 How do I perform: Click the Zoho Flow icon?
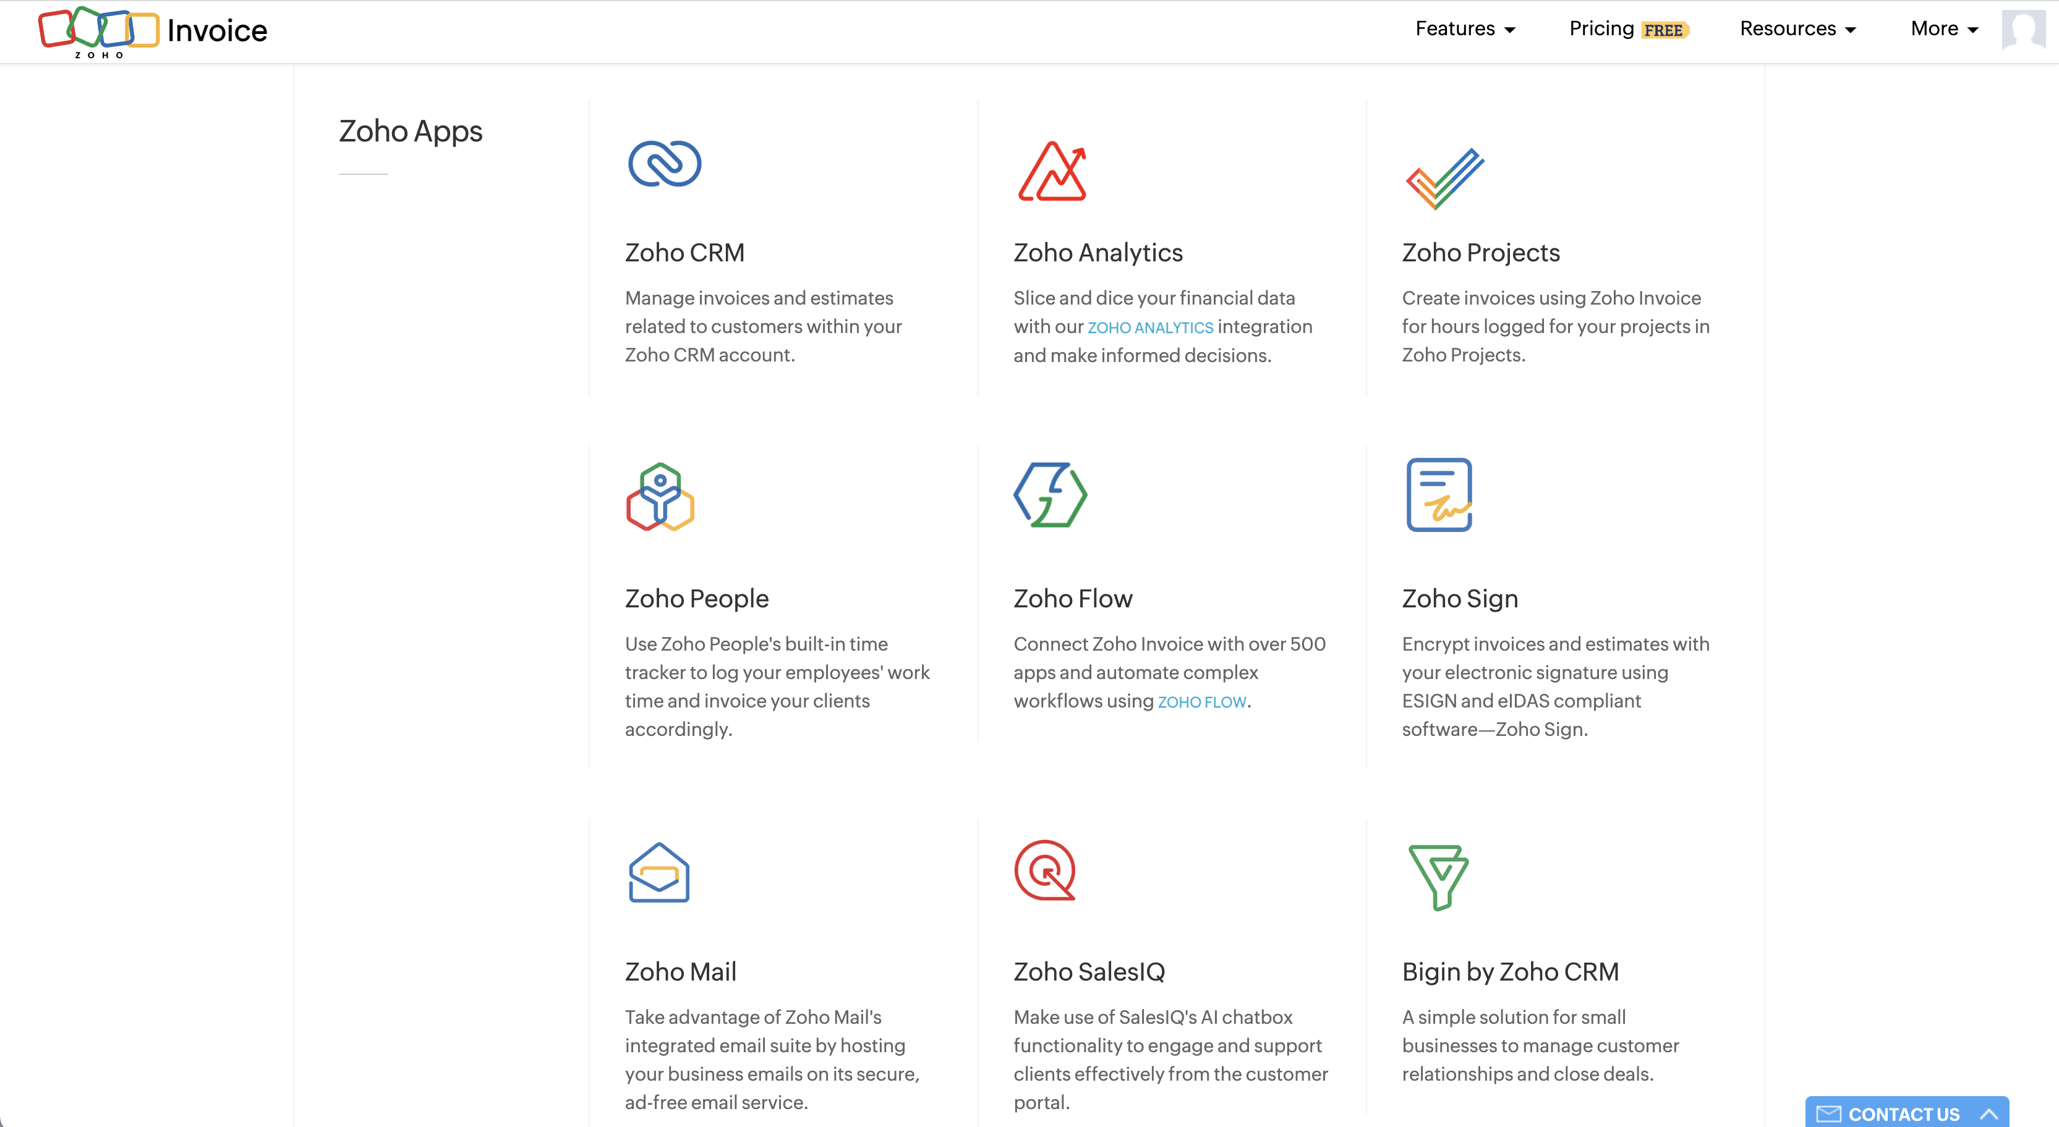1051,494
